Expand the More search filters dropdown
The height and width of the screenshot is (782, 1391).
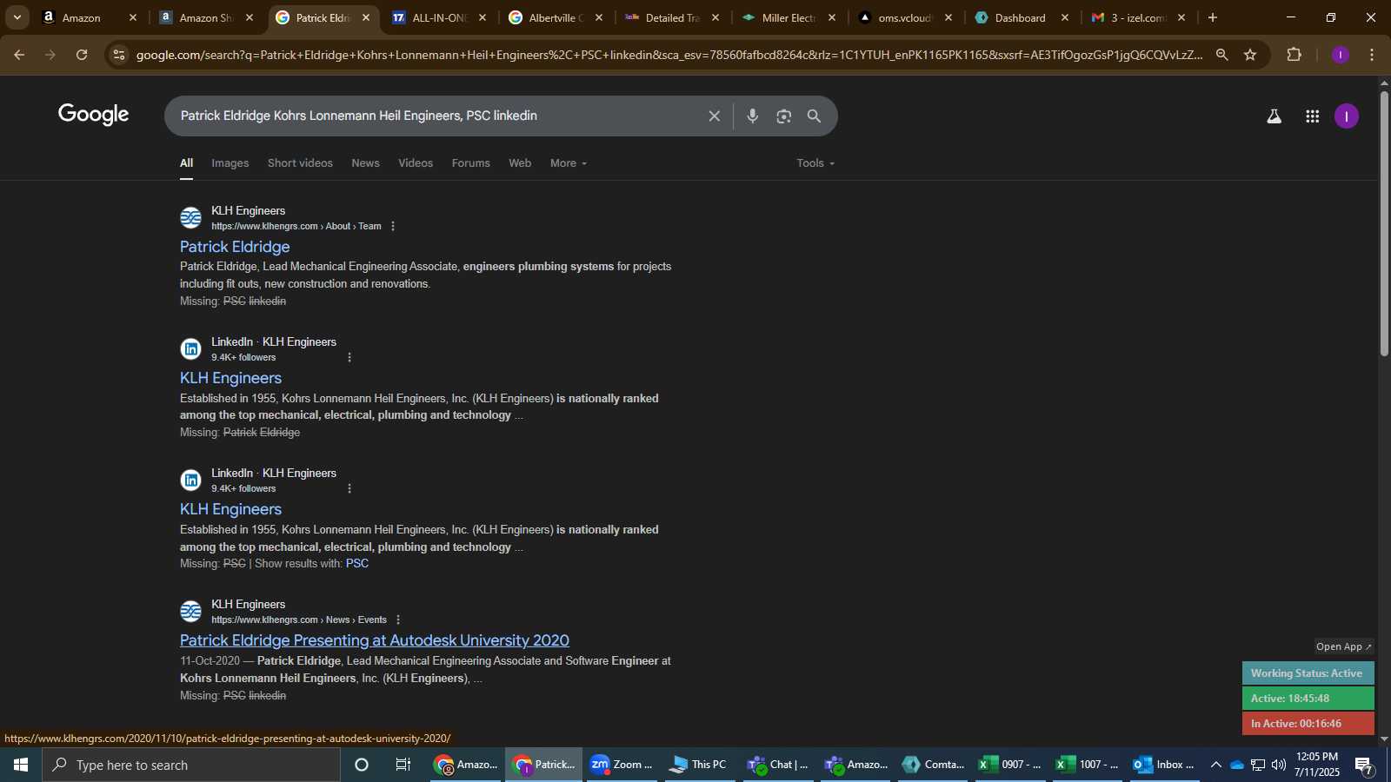coord(569,163)
